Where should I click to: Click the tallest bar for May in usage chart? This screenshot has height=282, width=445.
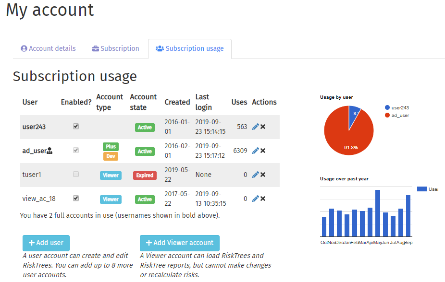tap(378, 213)
